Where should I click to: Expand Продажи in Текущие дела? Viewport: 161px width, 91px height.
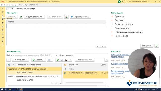click(x=112, y=16)
